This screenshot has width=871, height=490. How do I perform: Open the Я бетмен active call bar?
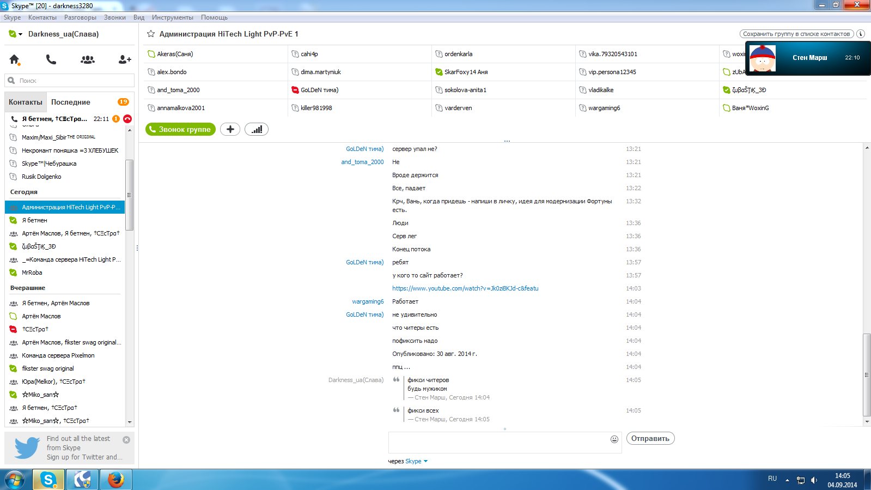(x=69, y=119)
